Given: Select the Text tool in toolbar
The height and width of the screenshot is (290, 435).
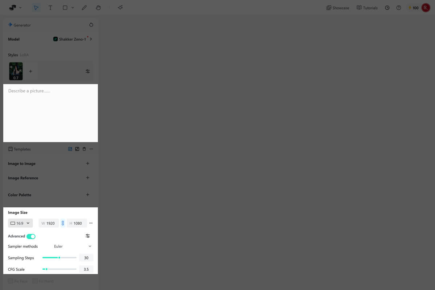Looking at the screenshot, I should [x=50, y=8].
